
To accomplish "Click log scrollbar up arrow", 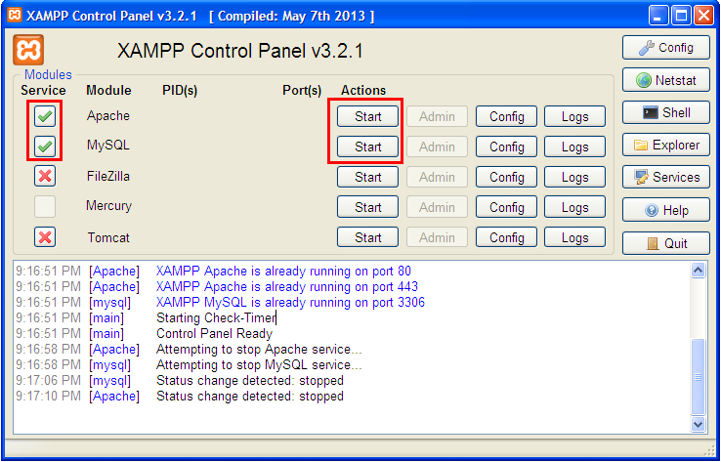I will (x=698, y=271).
